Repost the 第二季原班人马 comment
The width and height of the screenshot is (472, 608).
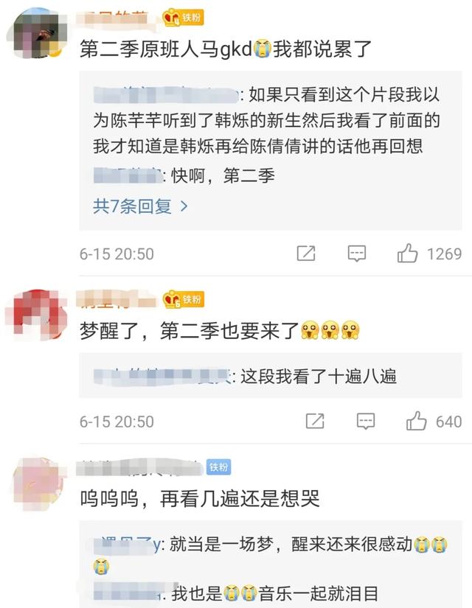click(x=306, y=254)
